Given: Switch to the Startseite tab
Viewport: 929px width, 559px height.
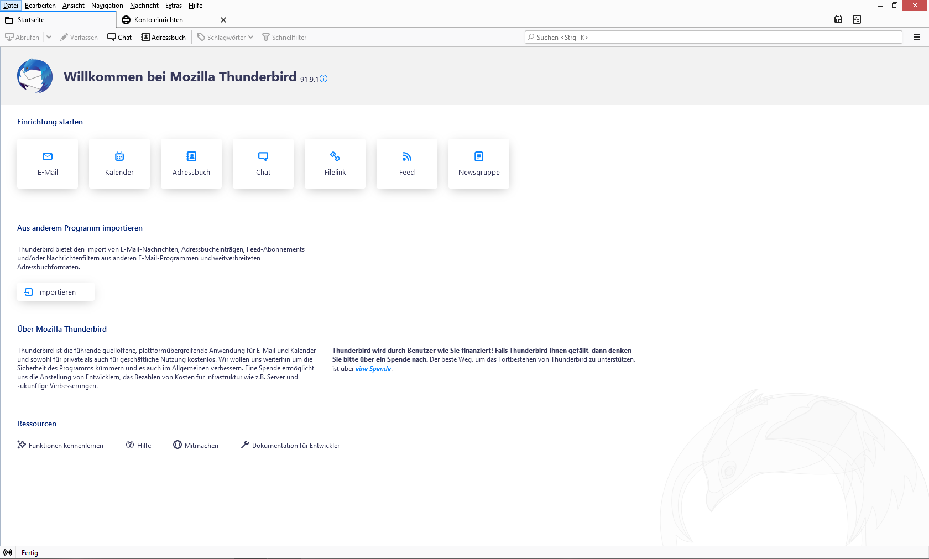Looking at the screenshot, I should click(x=58, y=20).
